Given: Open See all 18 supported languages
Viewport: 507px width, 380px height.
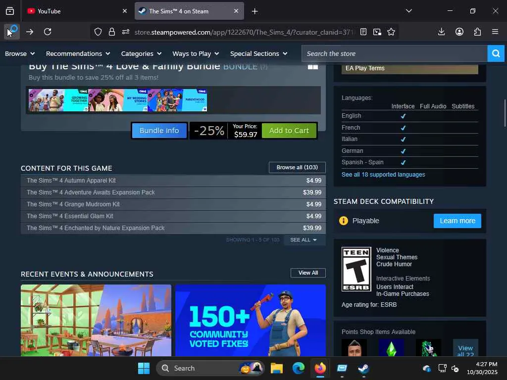Looking at the screenshot, I should pos(383,175).
